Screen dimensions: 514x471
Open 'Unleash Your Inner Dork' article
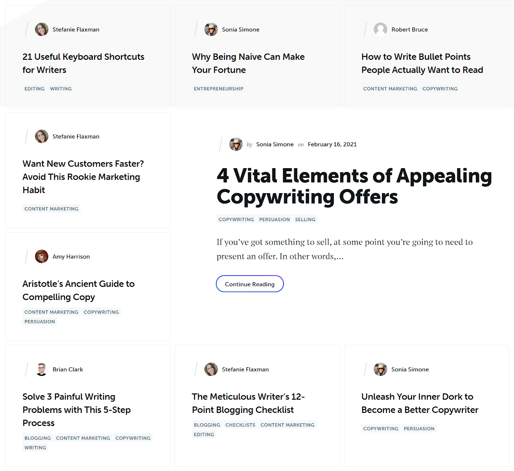click(x=420, y=403)
